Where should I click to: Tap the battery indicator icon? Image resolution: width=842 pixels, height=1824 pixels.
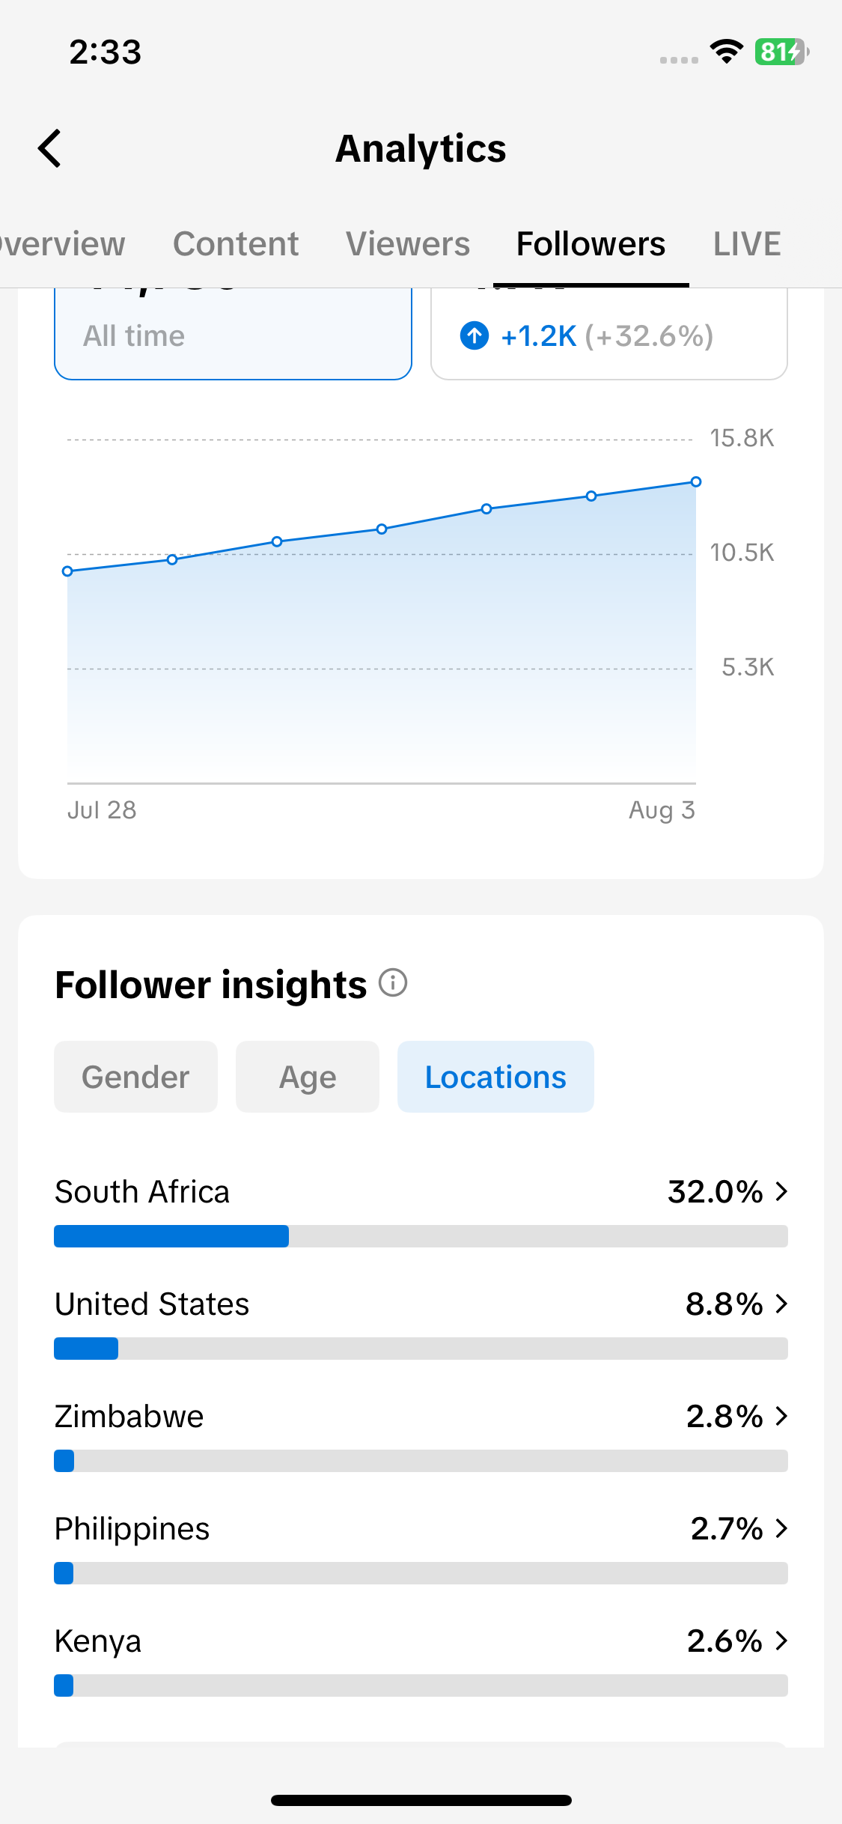[x=781, y=52]
